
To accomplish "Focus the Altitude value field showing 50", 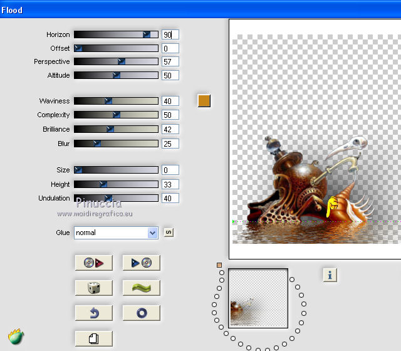I will 170,75.
